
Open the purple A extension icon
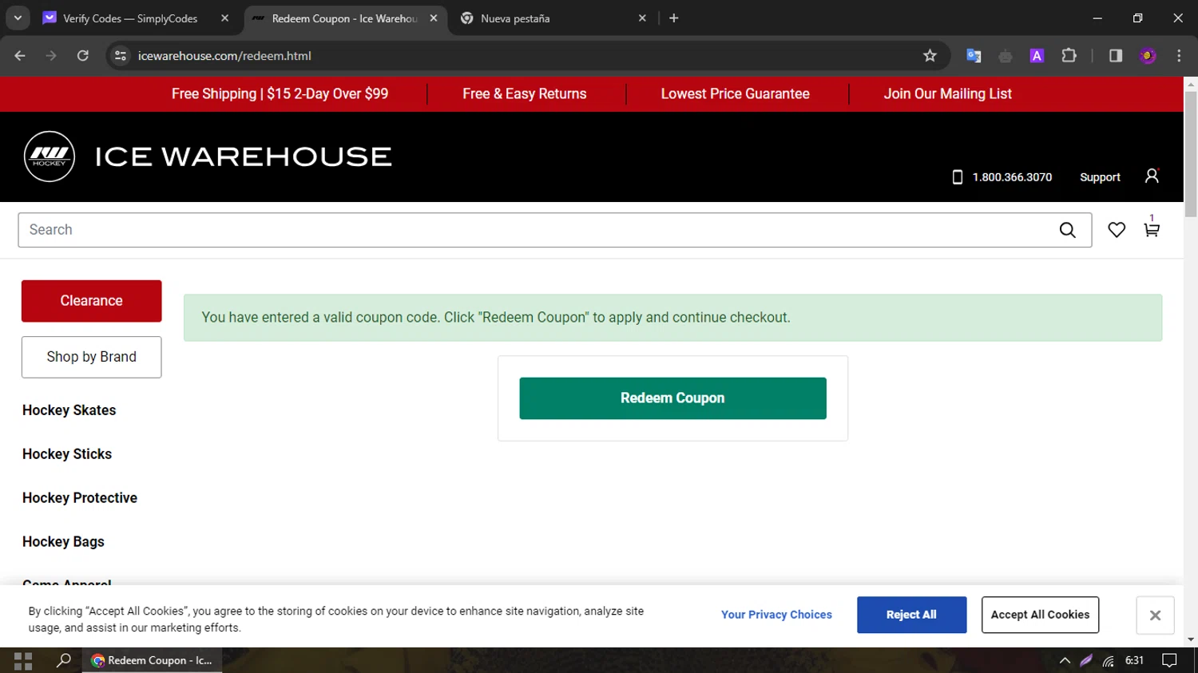click(1037, 56)
